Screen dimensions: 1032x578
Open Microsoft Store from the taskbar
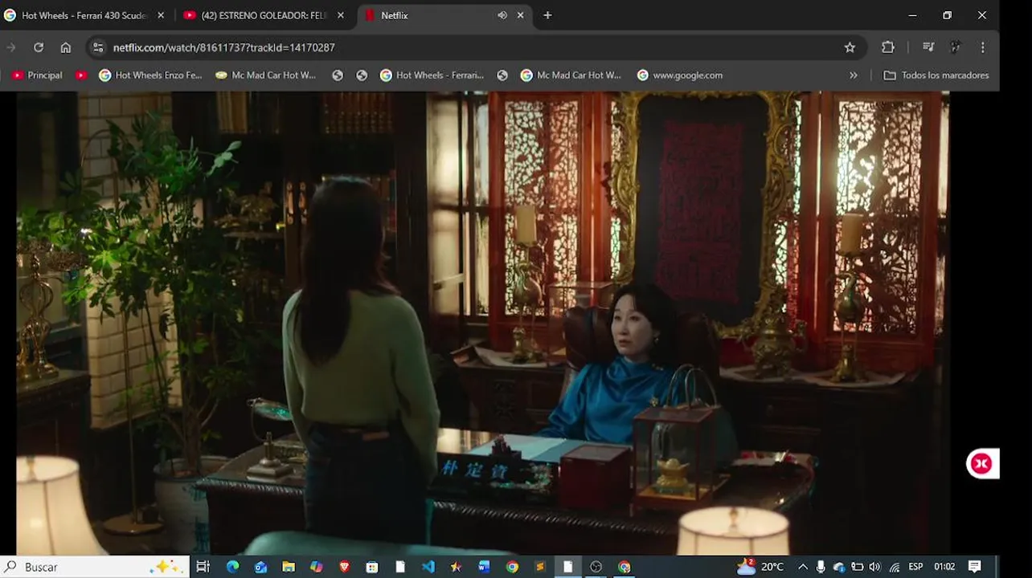point(372,567)
